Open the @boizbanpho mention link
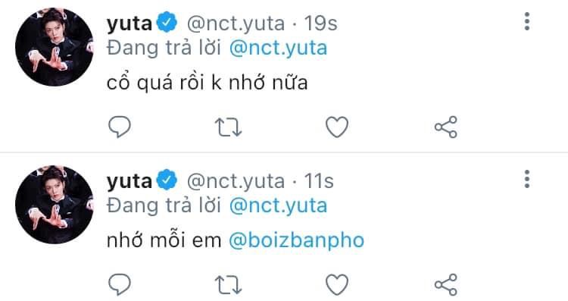Screen dimensions: 568x301 (296, 240)
